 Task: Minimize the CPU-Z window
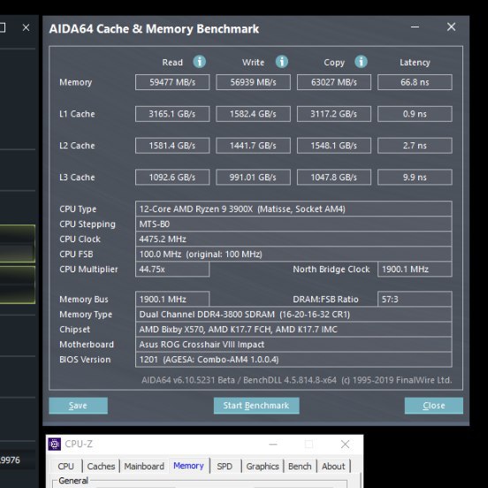[273, 444]
